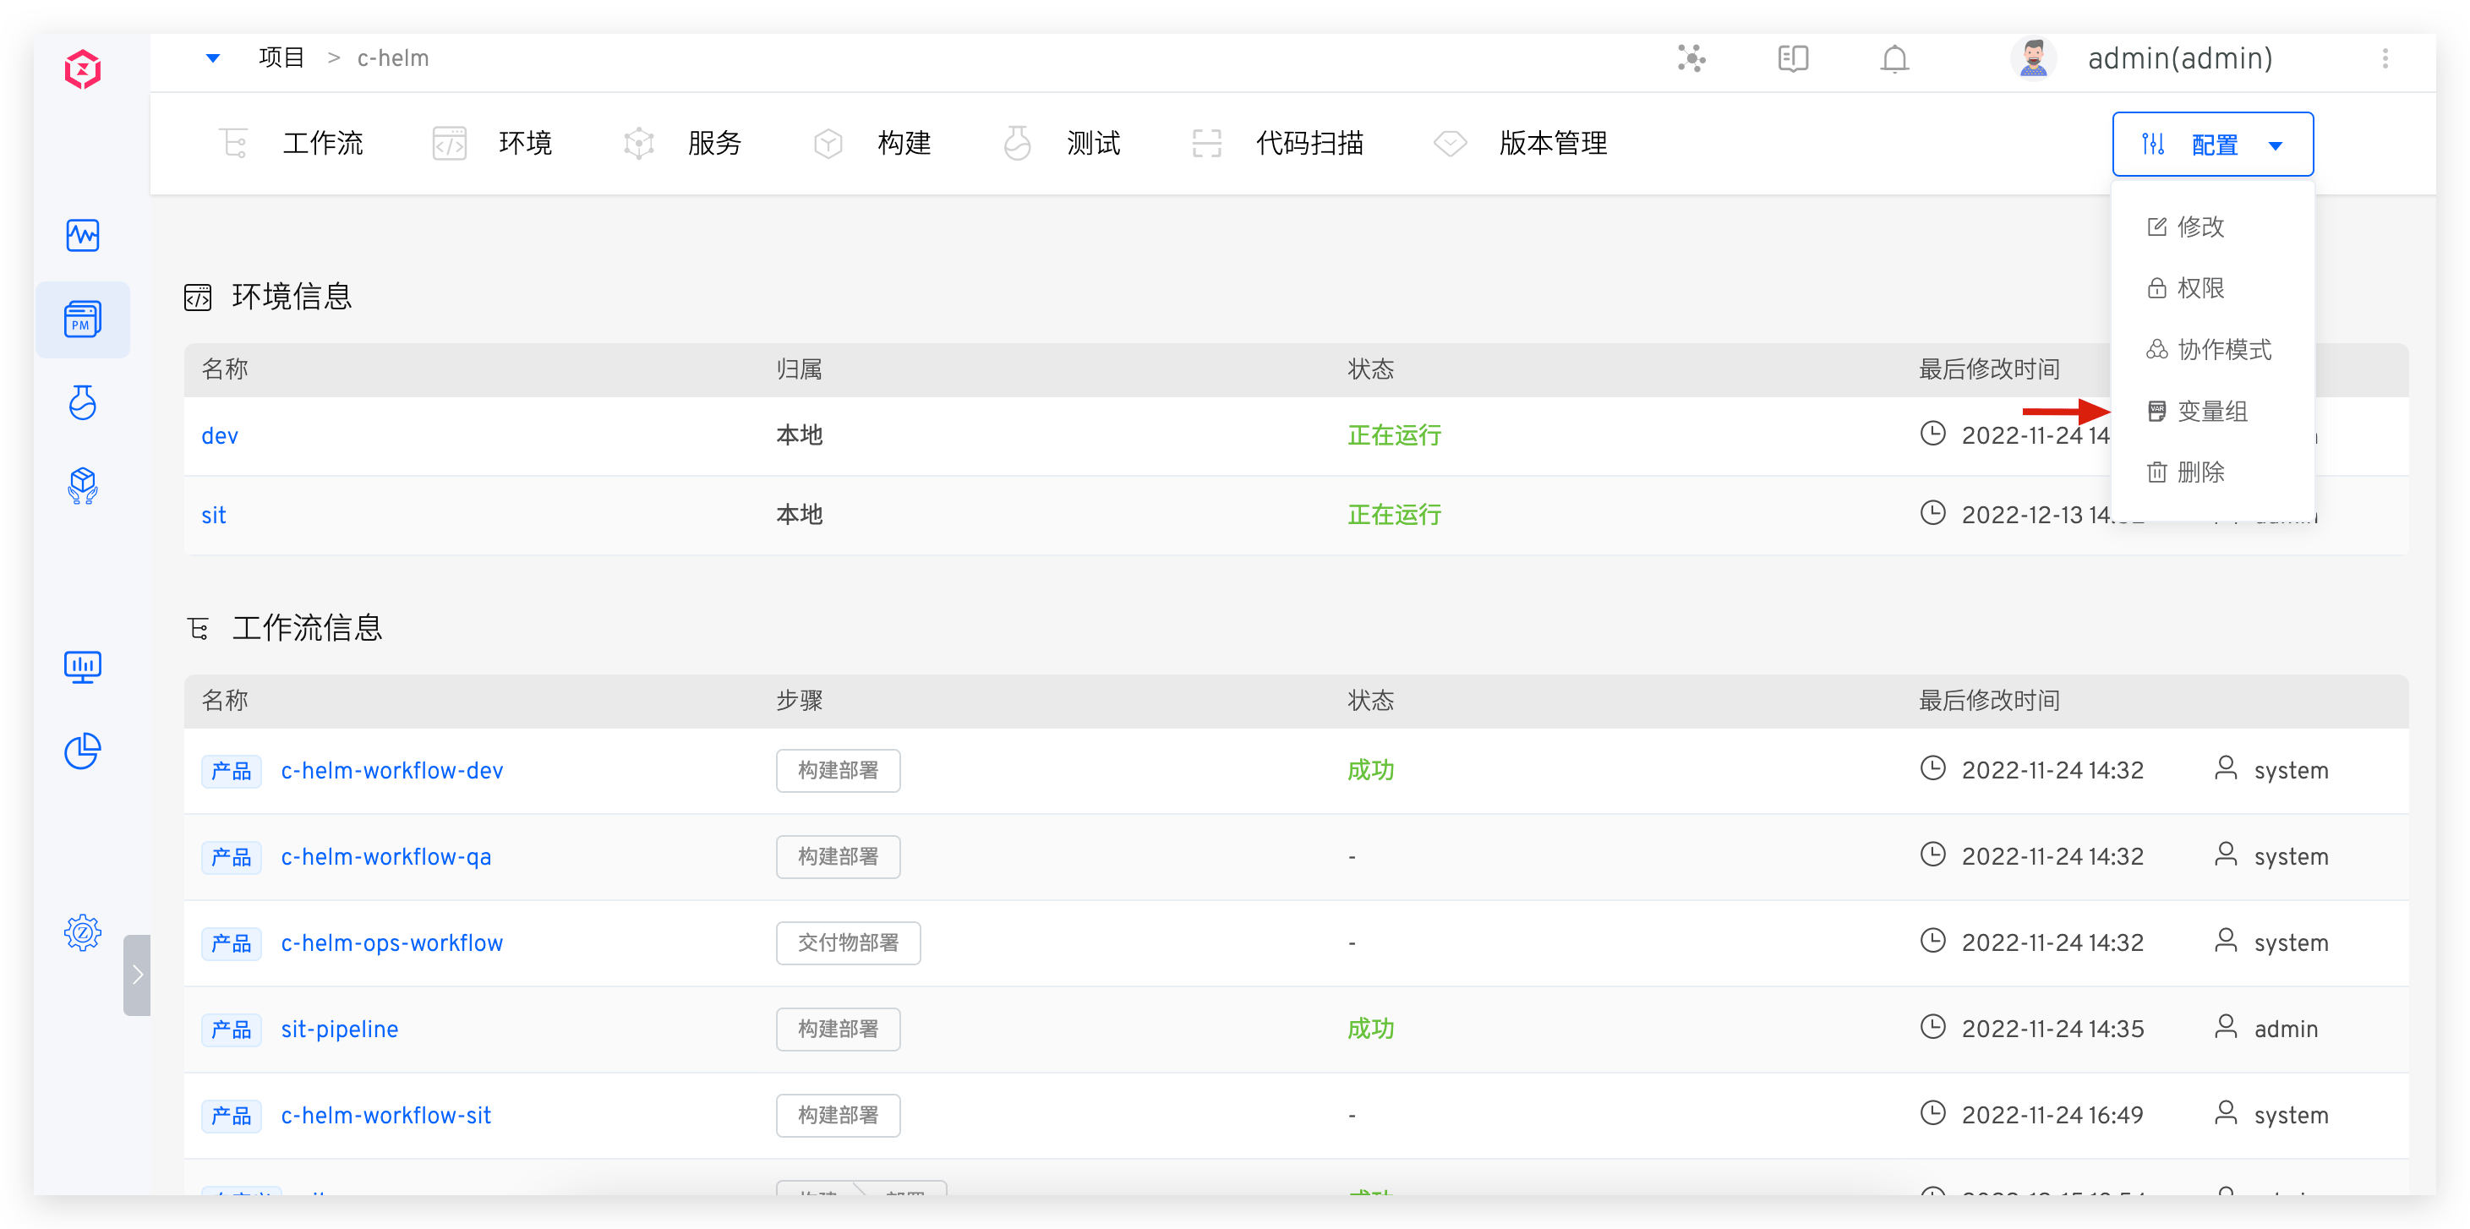The image size is (2470, 1229).
Task: Open the documentation book icon
Action: pos(1792,59)
